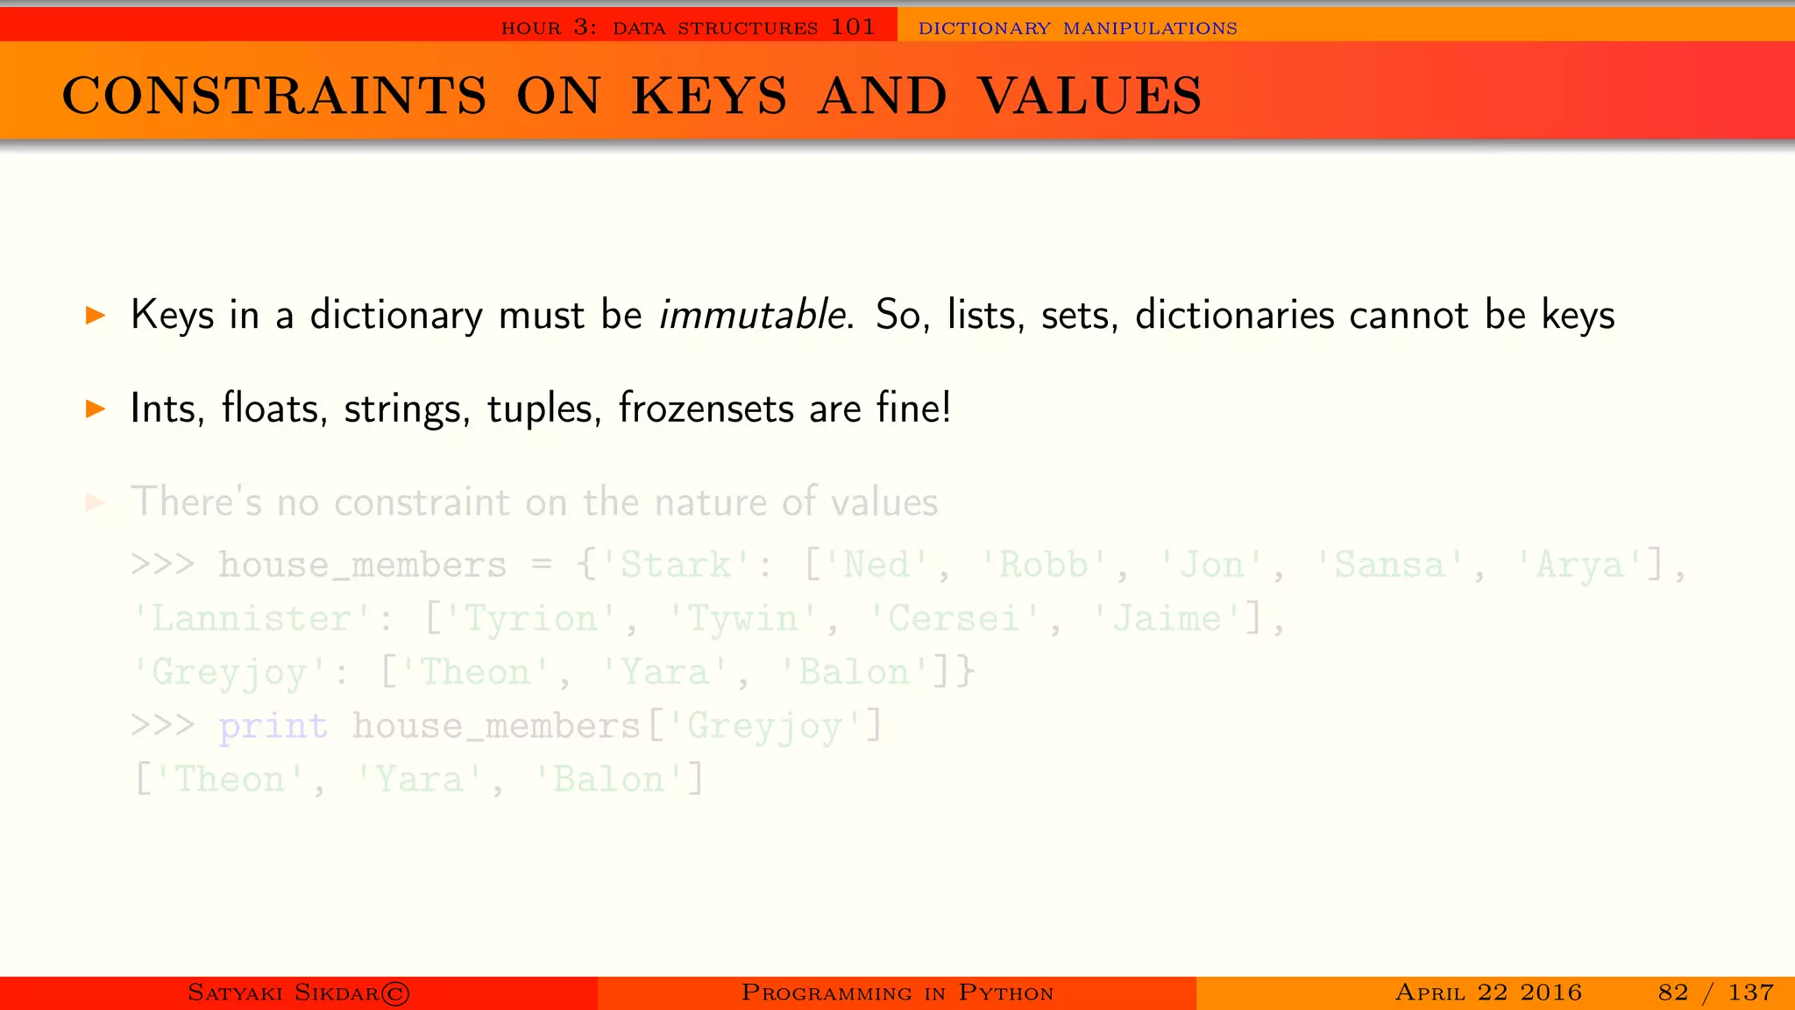Click the 'Arya' string in the code
The image size is (1795, 1010).
[x=1580, y=565]
